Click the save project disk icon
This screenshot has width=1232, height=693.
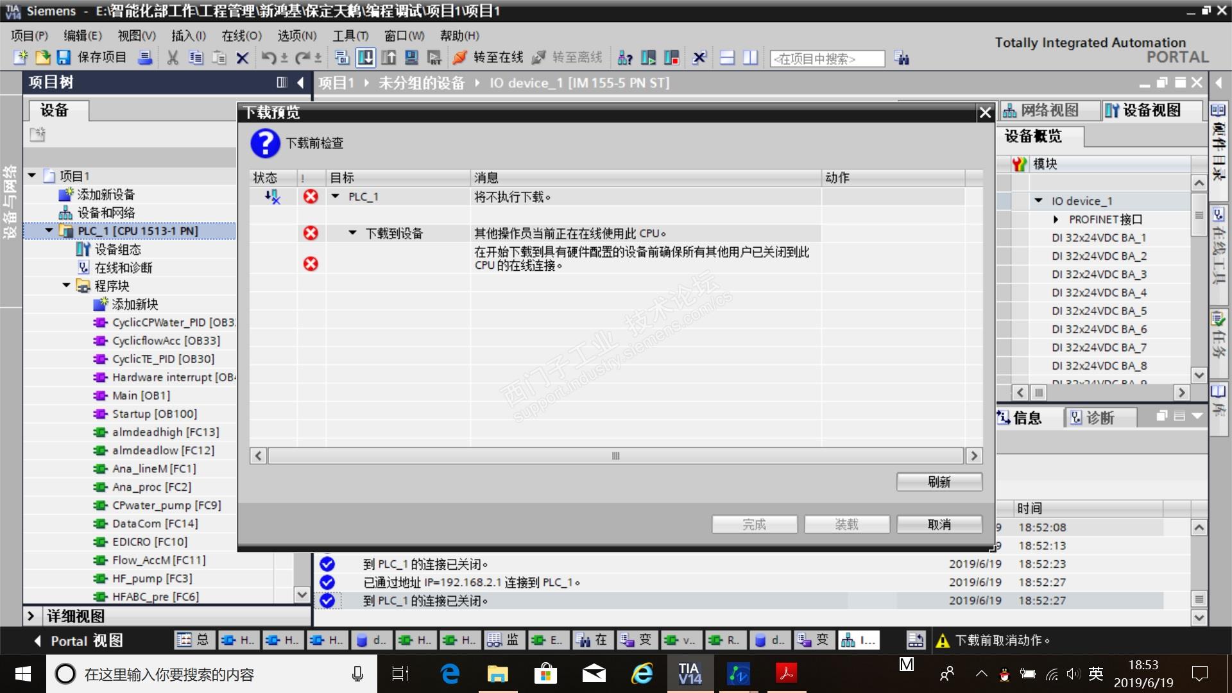pos(64,58)
